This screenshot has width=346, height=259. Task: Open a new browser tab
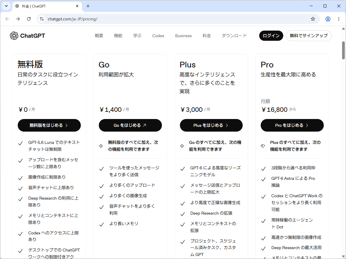tap(88, 6)
